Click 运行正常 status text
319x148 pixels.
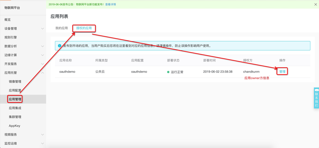click(177, 72)
